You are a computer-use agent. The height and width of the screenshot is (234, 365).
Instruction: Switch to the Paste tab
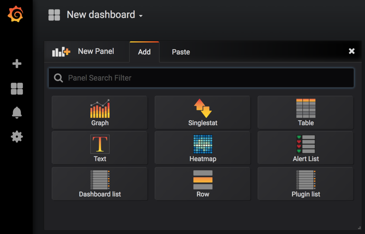pos(181,52)
